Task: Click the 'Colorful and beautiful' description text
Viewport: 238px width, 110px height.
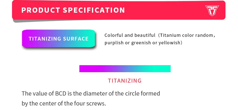Action: point(130,35)
